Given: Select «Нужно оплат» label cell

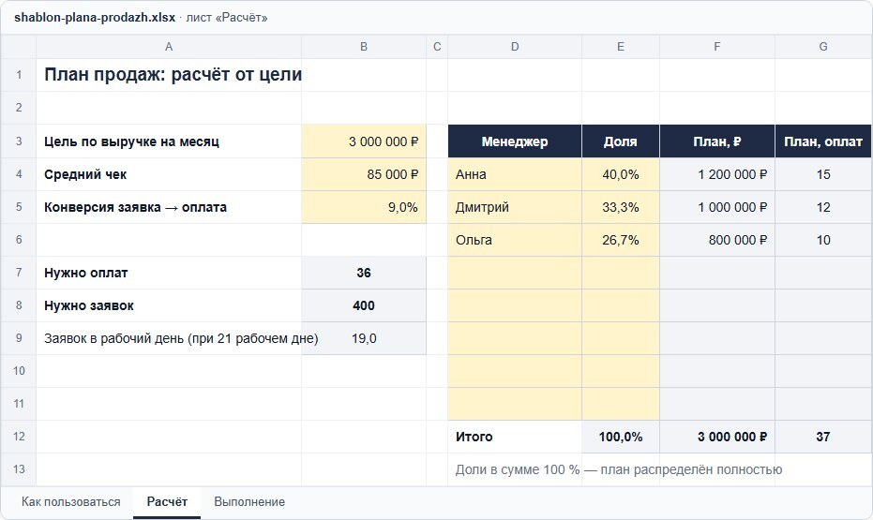Looking at the screenshot, I should coord(169,273).
